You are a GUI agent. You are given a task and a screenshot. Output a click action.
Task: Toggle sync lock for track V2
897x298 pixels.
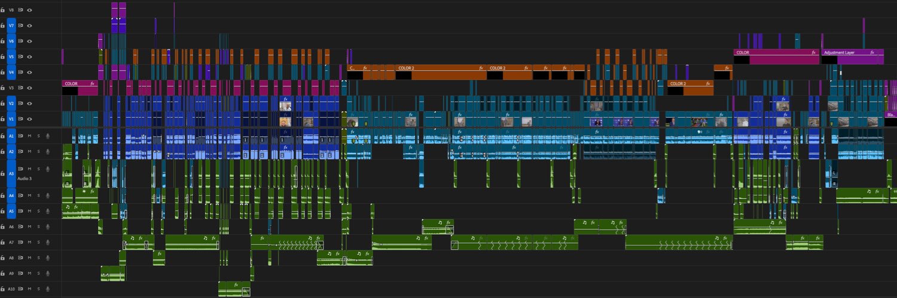pyautogui.click(x=20, y=103)
